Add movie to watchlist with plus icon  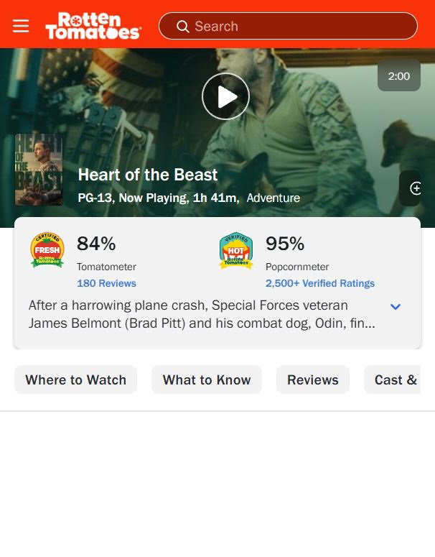click(x=415, y=188)
